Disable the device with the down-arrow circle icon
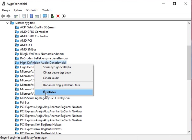The height and width of the screenshot is (140, 192). point(64,16)
